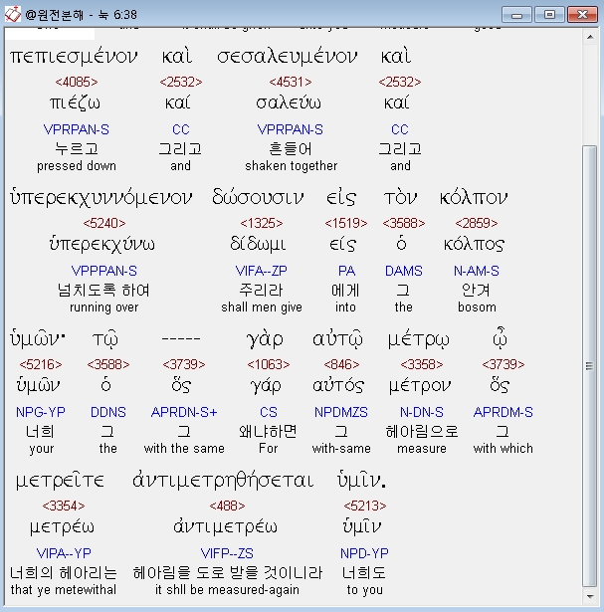Click parsing code DAMS
This screenshot has height=612, width=604.
tap(403, 271)
